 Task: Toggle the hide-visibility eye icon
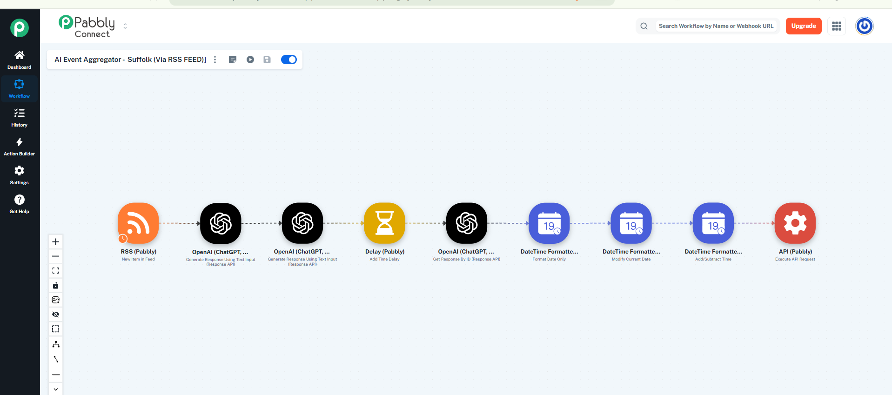(56, 315)
